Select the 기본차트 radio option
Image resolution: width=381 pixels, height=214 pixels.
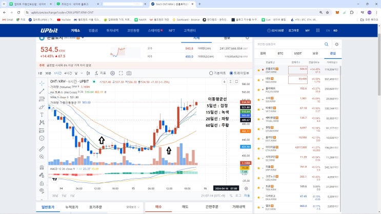(x=217, y=73)
